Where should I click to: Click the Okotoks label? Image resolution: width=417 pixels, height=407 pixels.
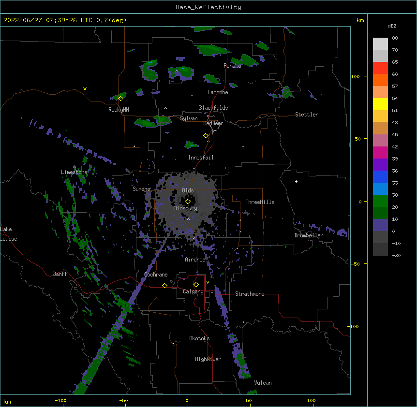click(x=199, y=338)
